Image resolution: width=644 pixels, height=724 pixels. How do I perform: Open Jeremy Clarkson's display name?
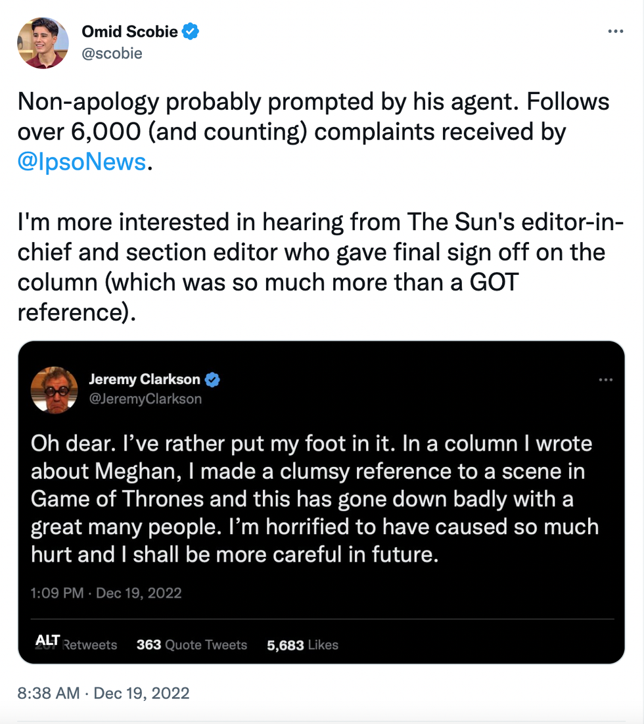pos(144,379)
